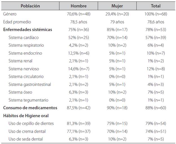
Task: Select the 'Sistema gastrointestinal' row label
Action: (x=30, y=84)
